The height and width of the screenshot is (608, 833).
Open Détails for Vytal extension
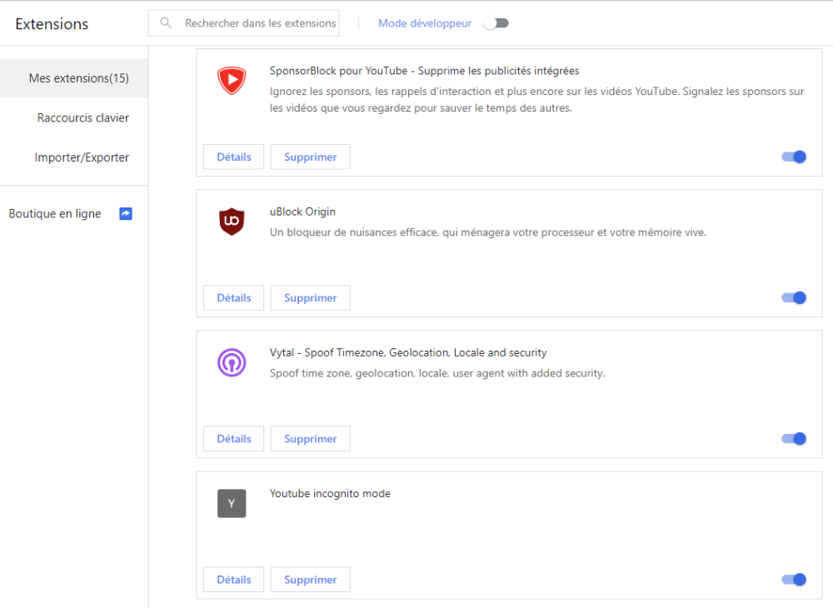[x=234, y=439]
